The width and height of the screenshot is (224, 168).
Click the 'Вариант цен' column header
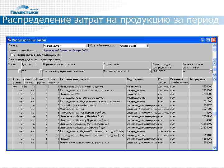[x=127, y=66]
